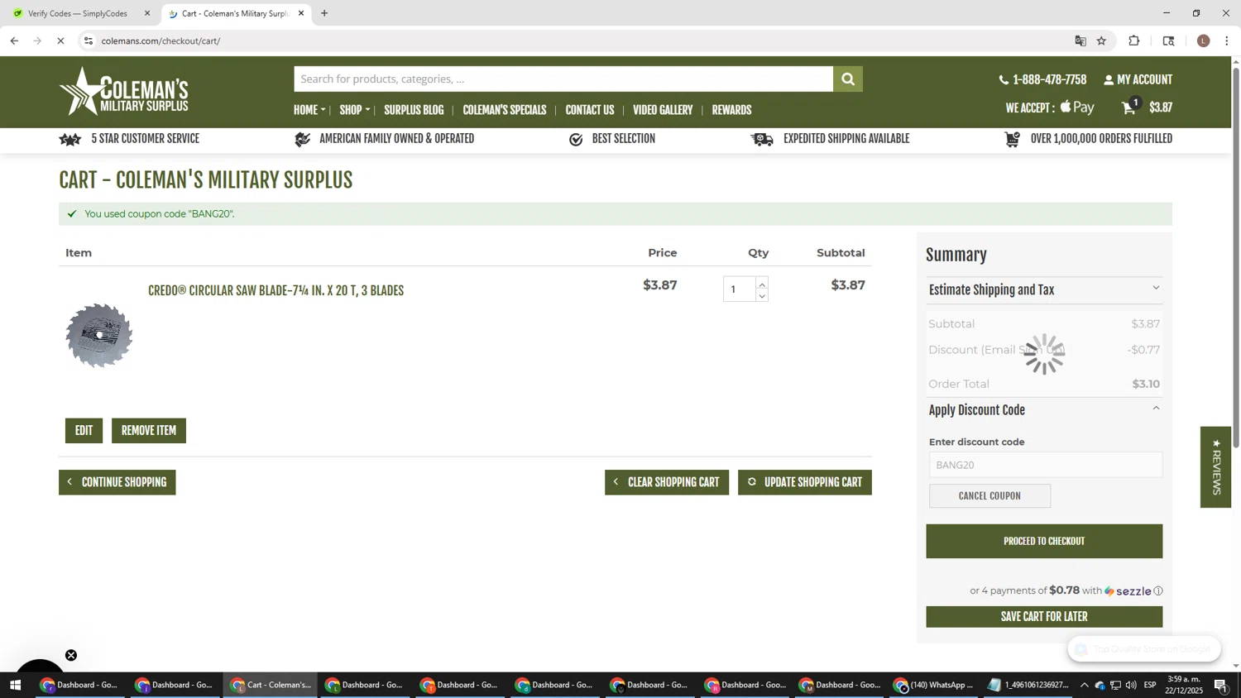Increase quantity with the up arrow
The image size is (1241, 698).
[x=762, y=284]
